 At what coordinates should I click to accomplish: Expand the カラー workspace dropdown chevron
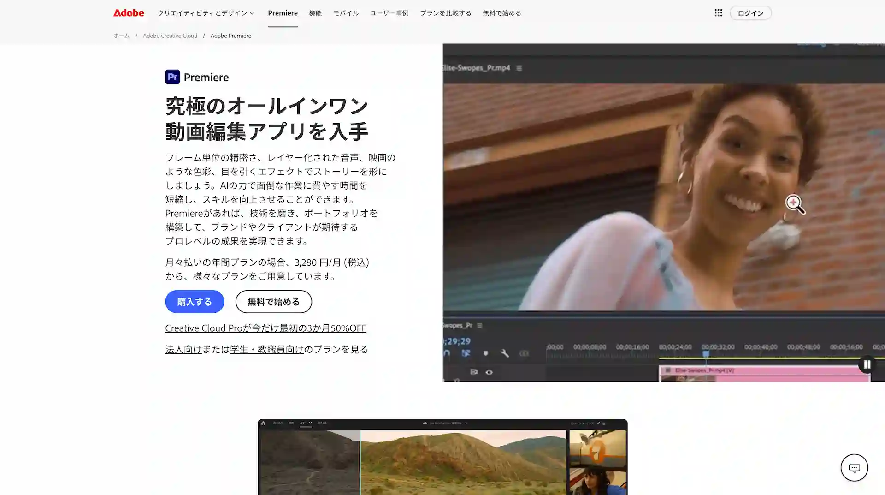coord(310,423)
